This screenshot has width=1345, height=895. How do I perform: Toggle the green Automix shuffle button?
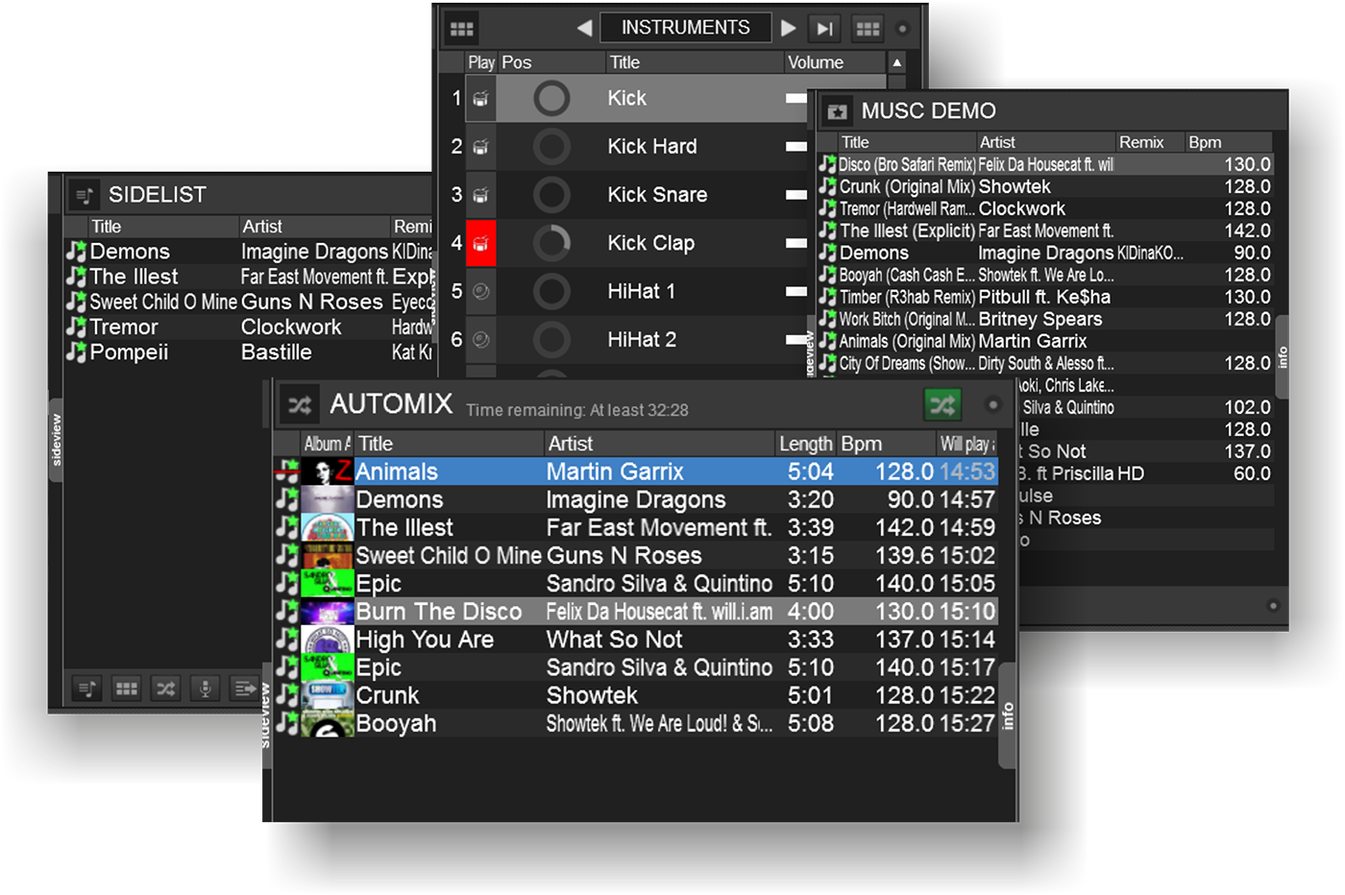click(x=941, y=405)
